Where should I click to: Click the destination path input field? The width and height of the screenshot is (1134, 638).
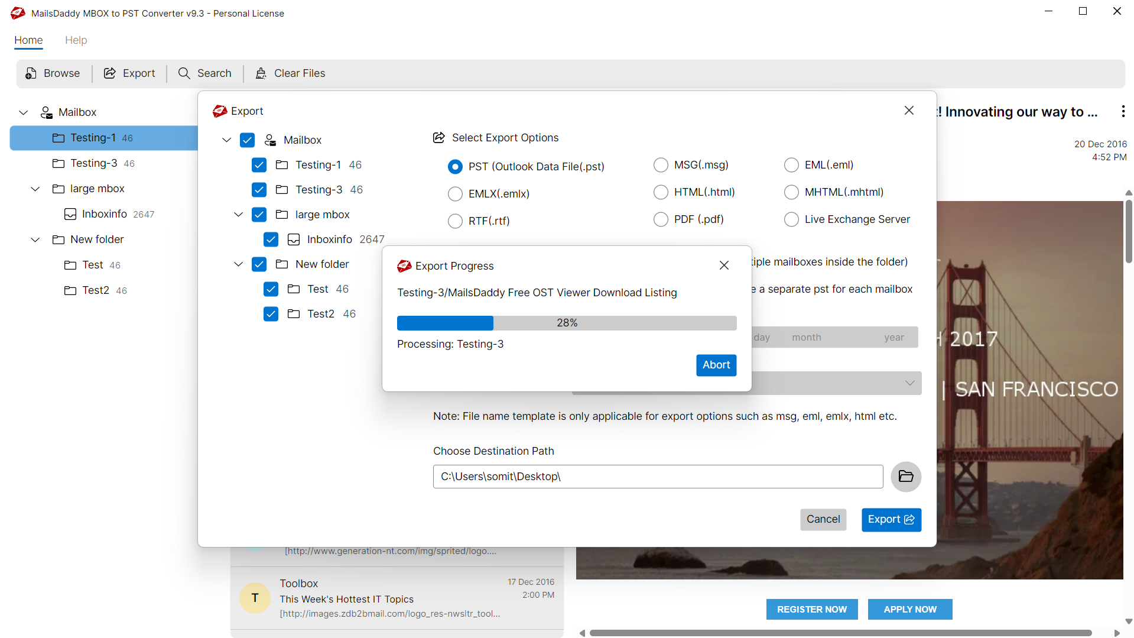click(x=658, y=477)
